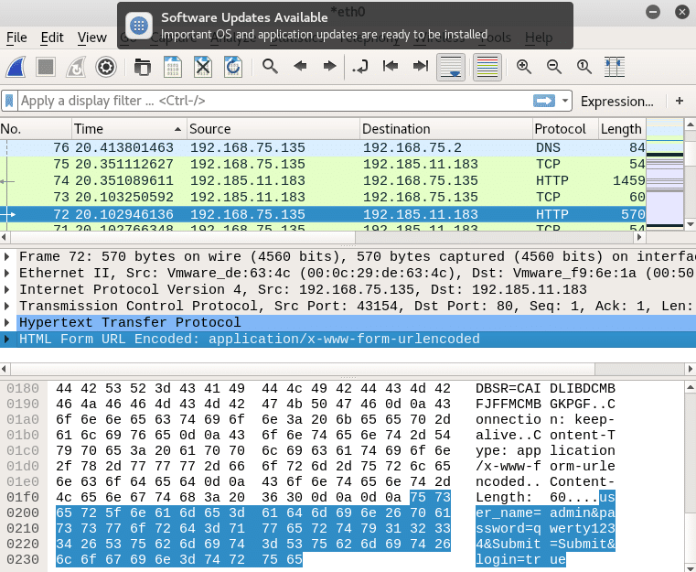Minimize the Wireshark window
This screenshot has height=572, width=696.
click(652, 12)
